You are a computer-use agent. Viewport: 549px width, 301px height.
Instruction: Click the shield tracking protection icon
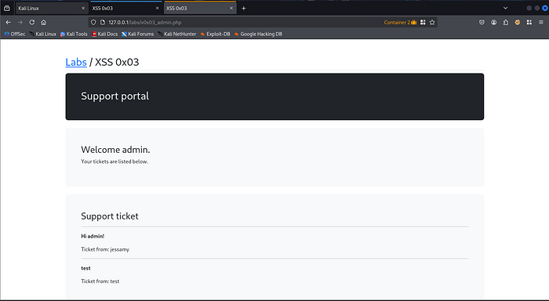(x=93, y=23)
